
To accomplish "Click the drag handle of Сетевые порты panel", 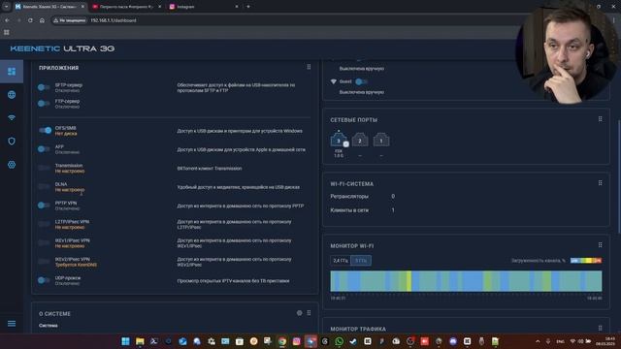I will 600,118.
